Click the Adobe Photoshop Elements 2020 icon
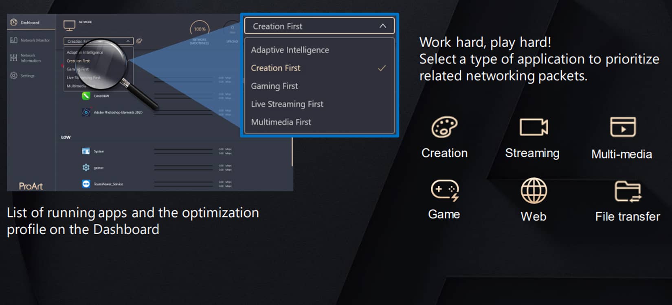Image resolution: width=672 pixels, height=305 pixels. (x=86, y=112)
